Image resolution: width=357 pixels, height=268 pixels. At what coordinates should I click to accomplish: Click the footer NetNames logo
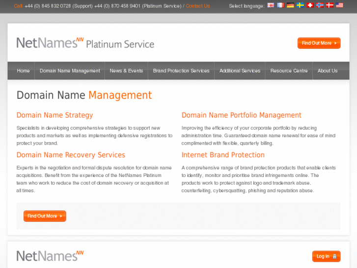[x=50, y=256]
